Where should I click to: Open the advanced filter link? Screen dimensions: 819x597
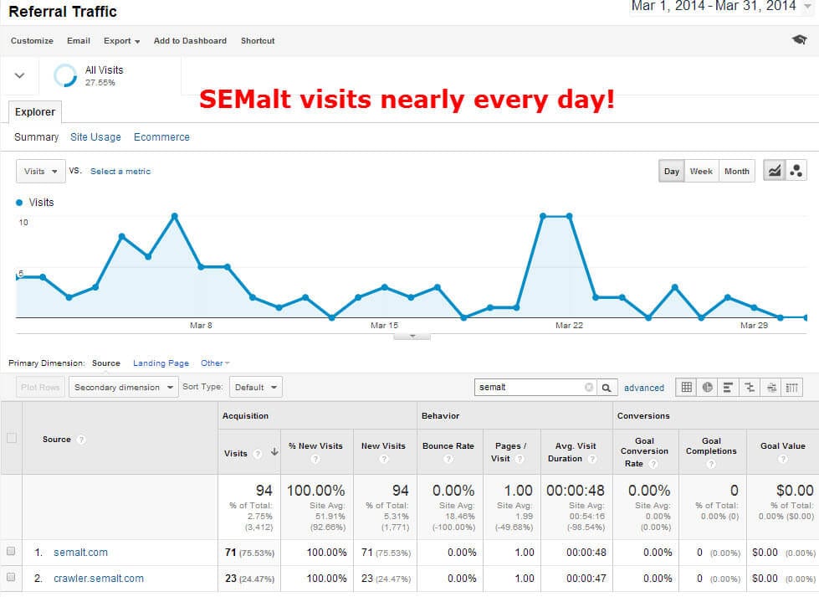(644, 388)
